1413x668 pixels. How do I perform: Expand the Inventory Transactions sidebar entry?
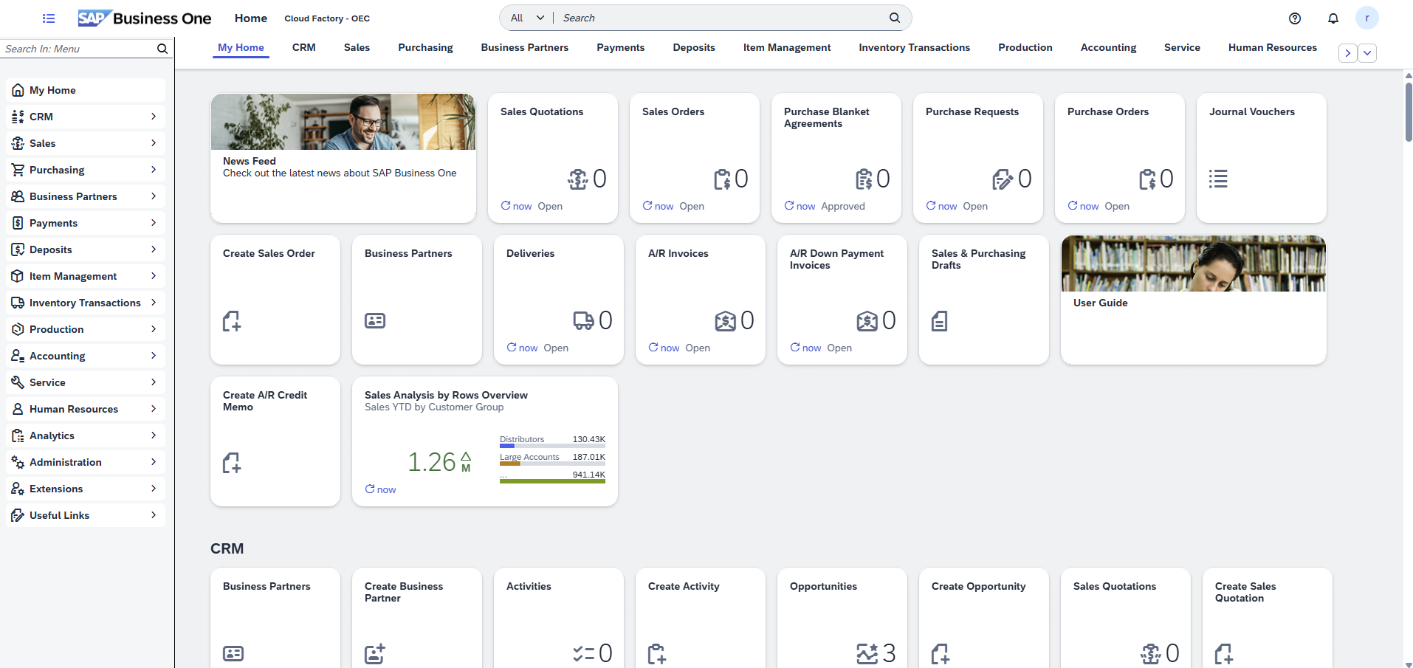[x=153, y=302]
